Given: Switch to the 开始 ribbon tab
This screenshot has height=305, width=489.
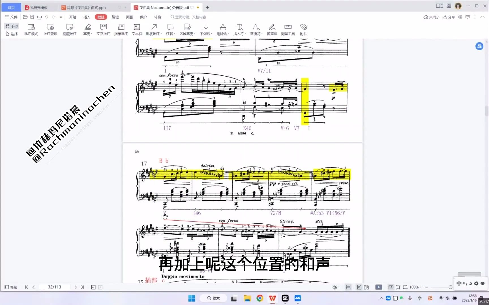Looking at the screenshot, I should tap(73, 17).
